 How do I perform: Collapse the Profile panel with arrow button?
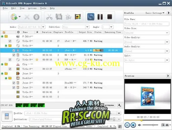[169, 13]
